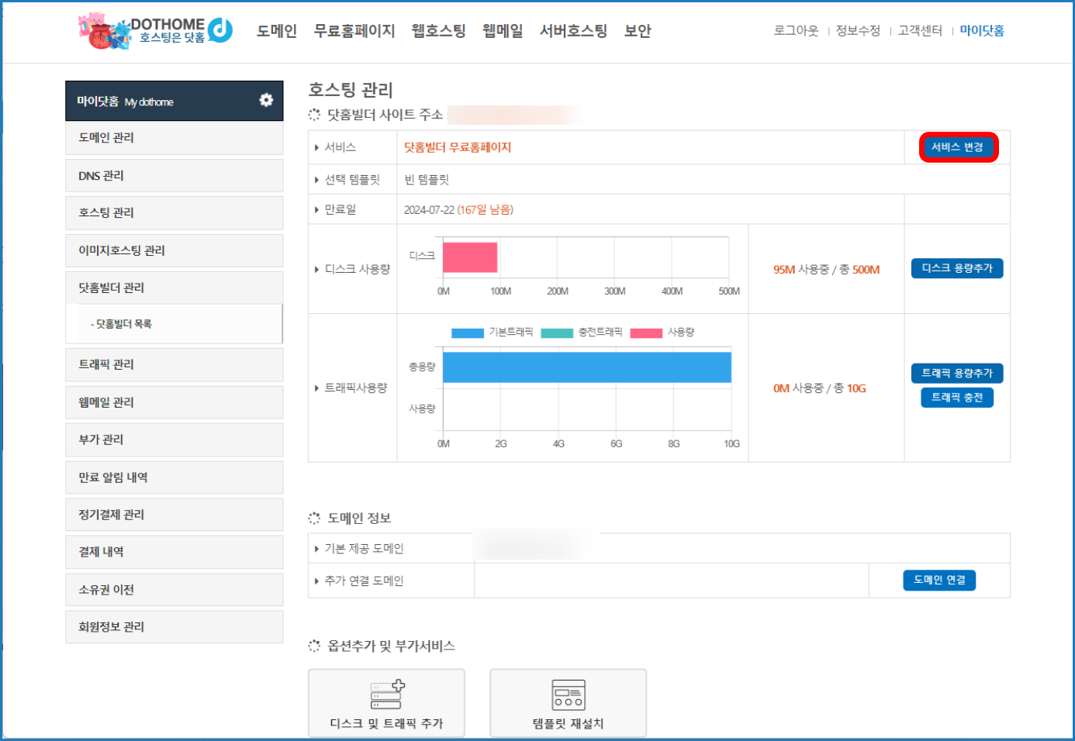Toggle the 충전트래픽 teal legend item
The width and height of the screenshot is (1075, 741).
click(x=582, y=333)
